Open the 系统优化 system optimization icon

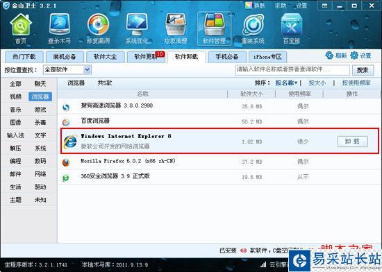click(137, 28)
